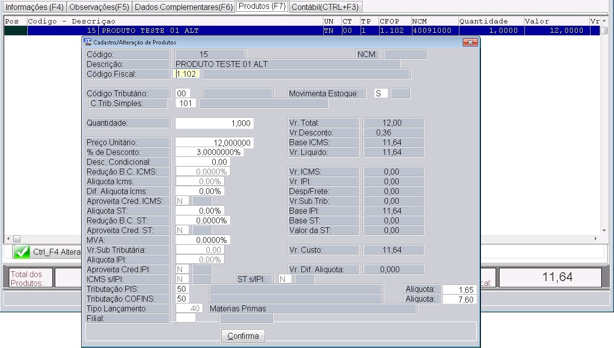Viewport: 614px width, 348px height.
Task: Click the COFINS Aliquota 7,60 field
Action: point(459,299)
